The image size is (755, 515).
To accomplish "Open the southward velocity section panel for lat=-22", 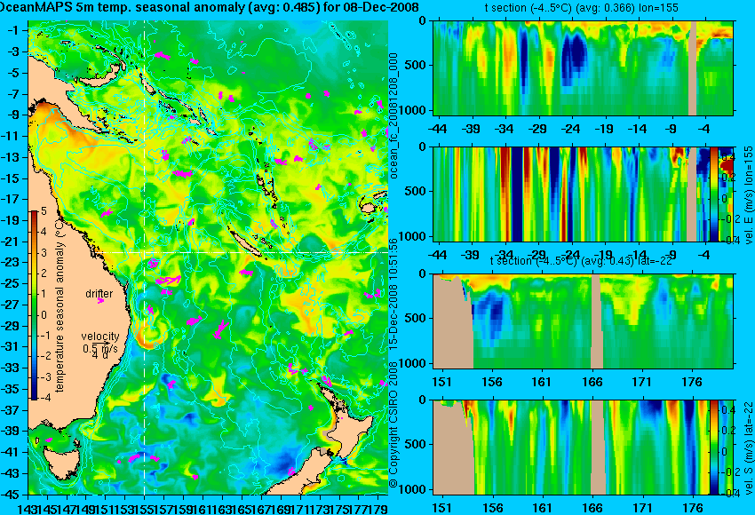I will coord(583,448).
